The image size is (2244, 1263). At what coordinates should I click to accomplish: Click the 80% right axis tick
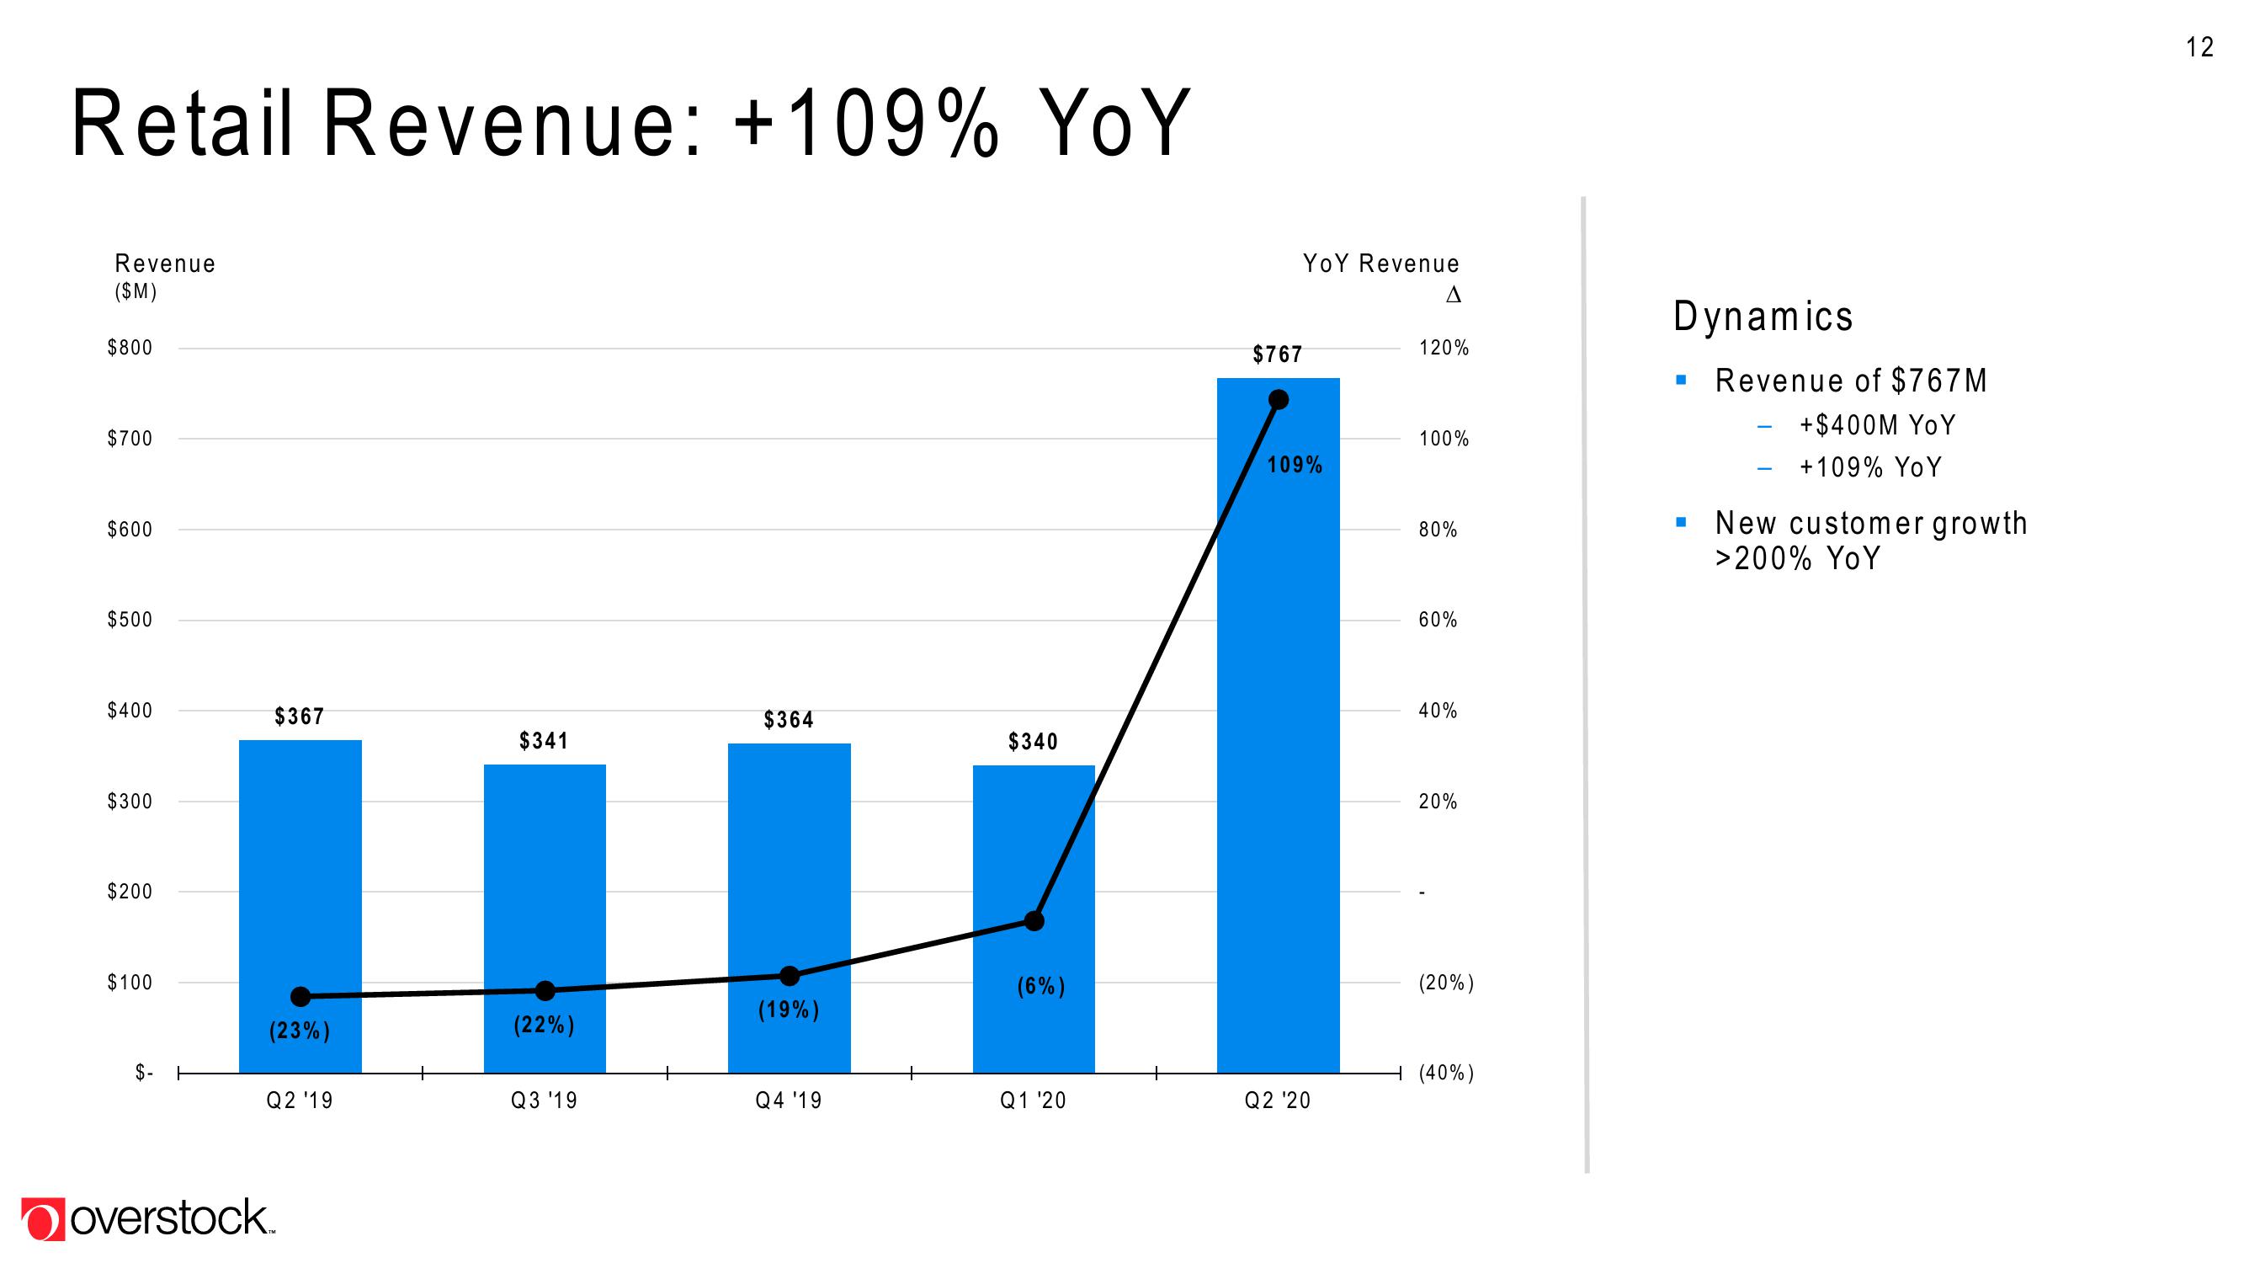(x=1438, y=529)
